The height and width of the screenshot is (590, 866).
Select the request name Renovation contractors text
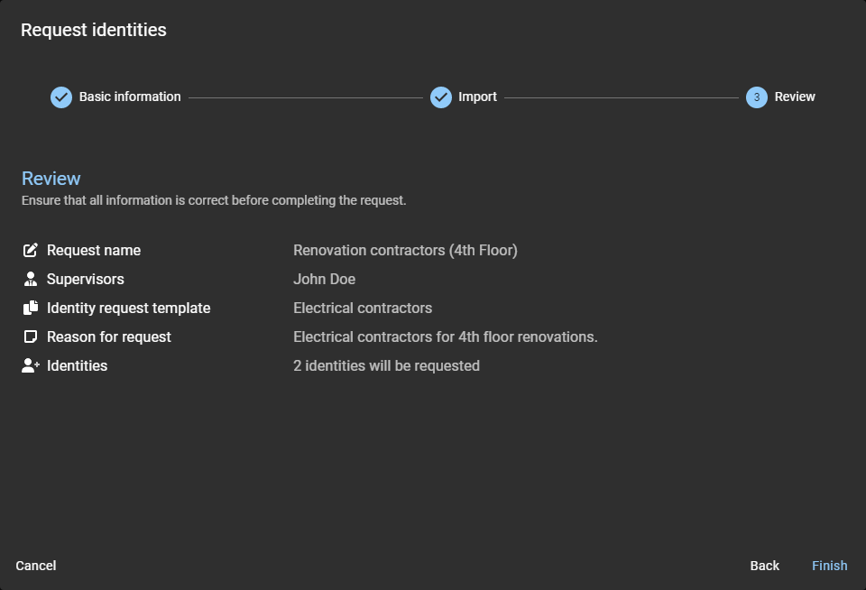pos(405,250)
